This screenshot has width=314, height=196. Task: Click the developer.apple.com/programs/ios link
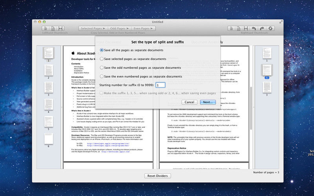click(108, 143)
